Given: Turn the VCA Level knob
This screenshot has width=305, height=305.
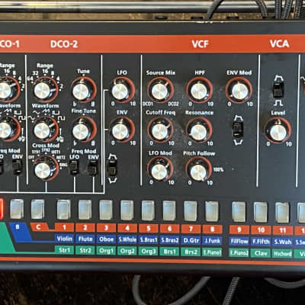Looking at the screenshot, I should point(278,130).
